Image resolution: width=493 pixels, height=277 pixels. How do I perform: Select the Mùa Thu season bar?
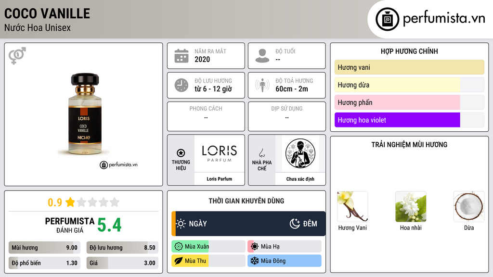click(208, 261)
